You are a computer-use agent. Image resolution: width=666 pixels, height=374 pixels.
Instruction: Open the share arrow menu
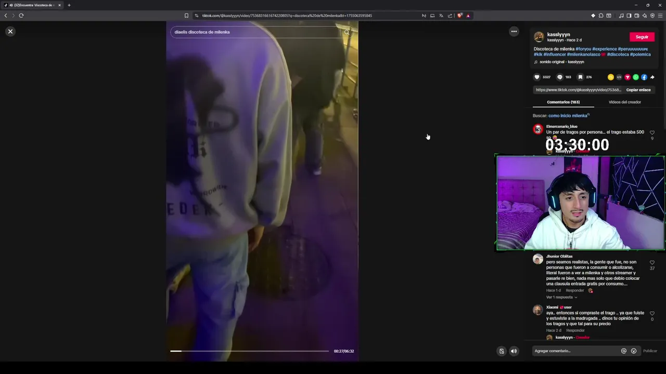pyautogui.click(x=652, y=77)
